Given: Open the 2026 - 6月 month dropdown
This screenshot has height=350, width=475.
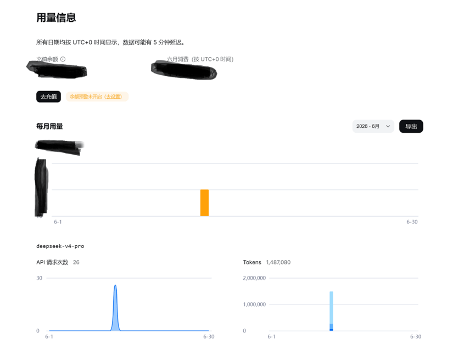Looking at the screenshot, I should point(373,126).
